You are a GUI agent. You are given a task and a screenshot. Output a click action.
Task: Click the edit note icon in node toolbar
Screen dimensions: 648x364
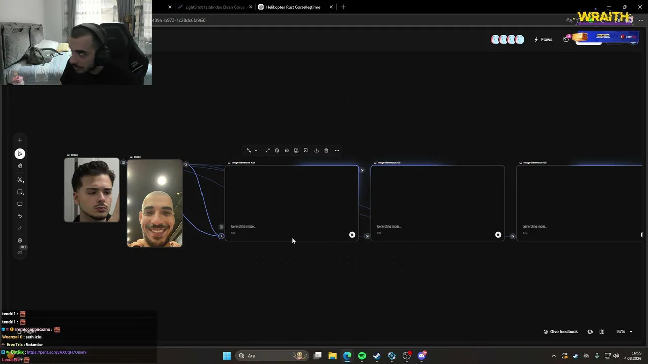277,150
